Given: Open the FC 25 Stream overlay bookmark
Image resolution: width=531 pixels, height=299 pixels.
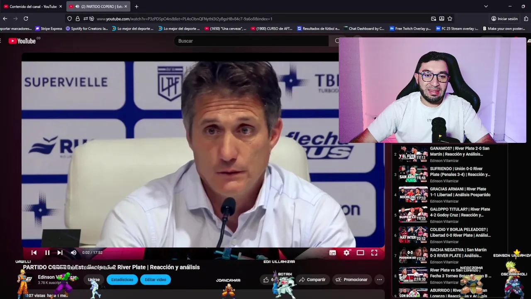Looking at the screenshot, I should [x=456, y=29].
